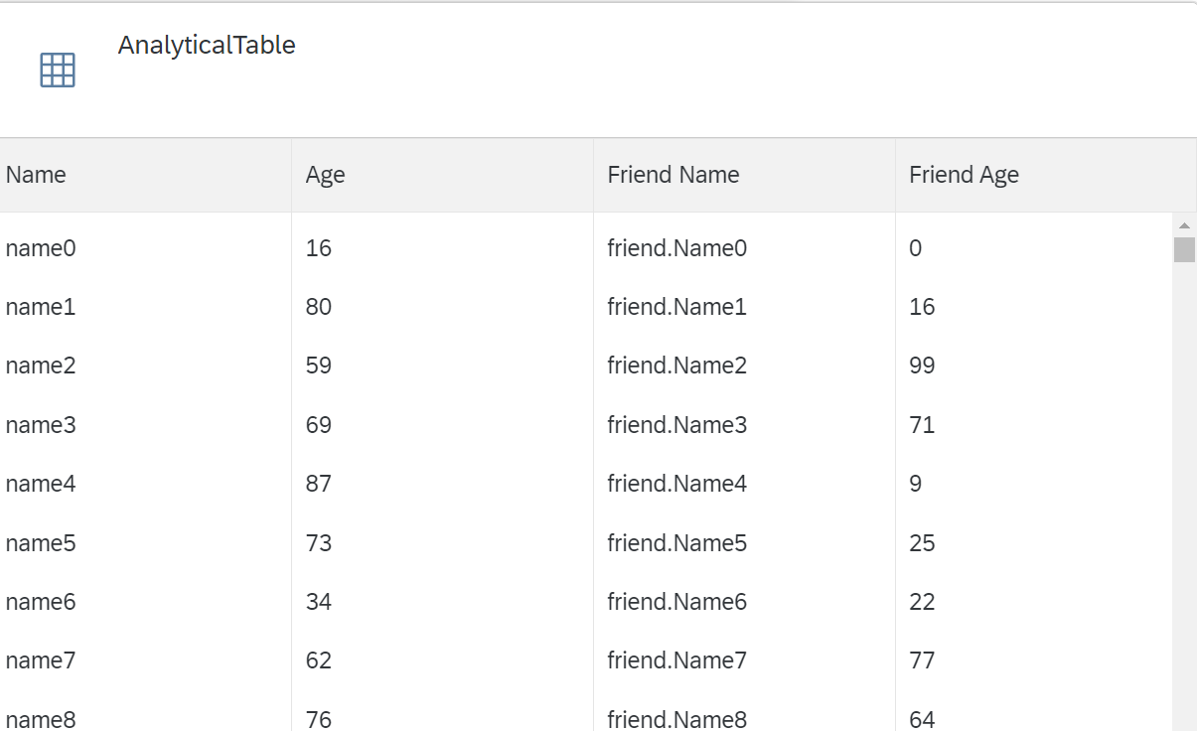Select the name7 row cell

point(41,660)
